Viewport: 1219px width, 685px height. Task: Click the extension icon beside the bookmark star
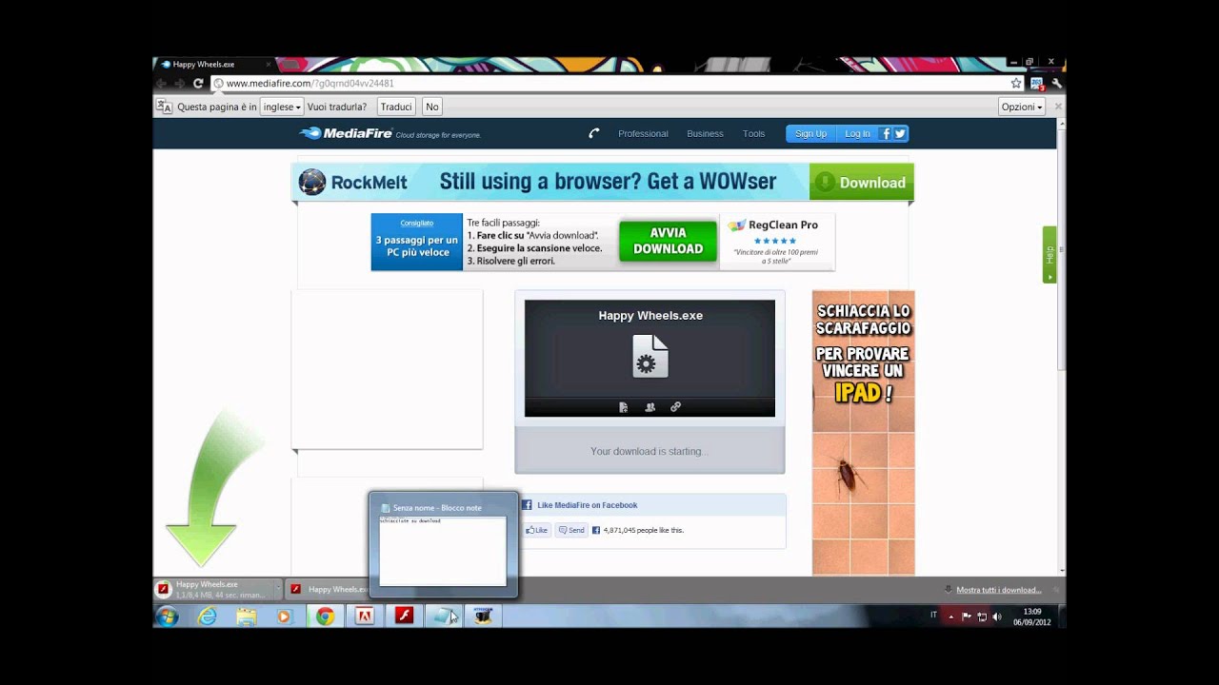coord(1037,84)
